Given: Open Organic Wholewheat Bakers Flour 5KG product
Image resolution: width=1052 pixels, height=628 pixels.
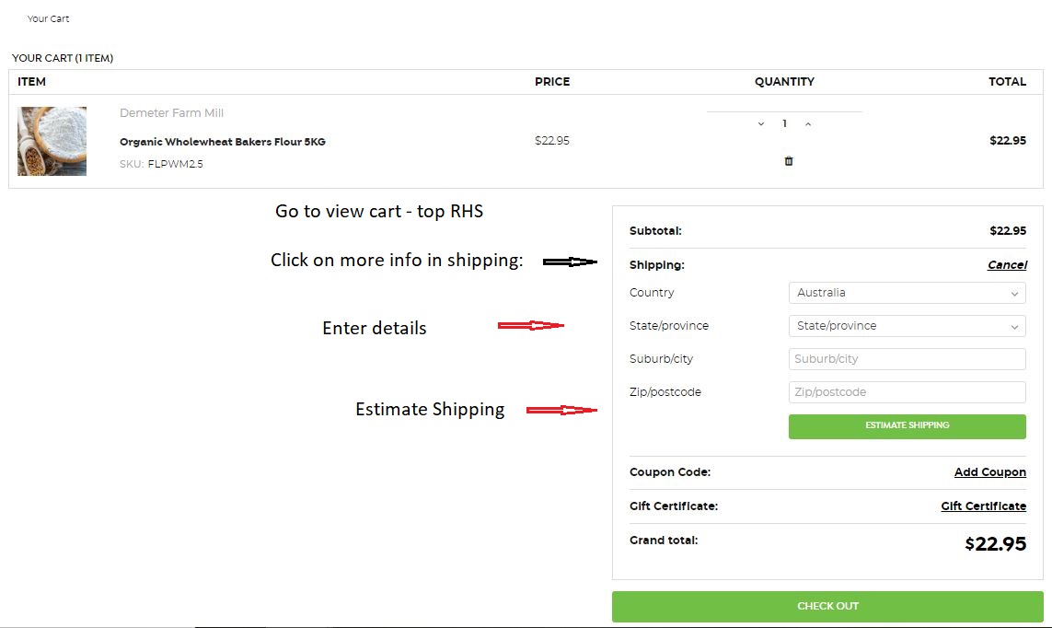Looking at the screenshot, I should tap(223, 142).
